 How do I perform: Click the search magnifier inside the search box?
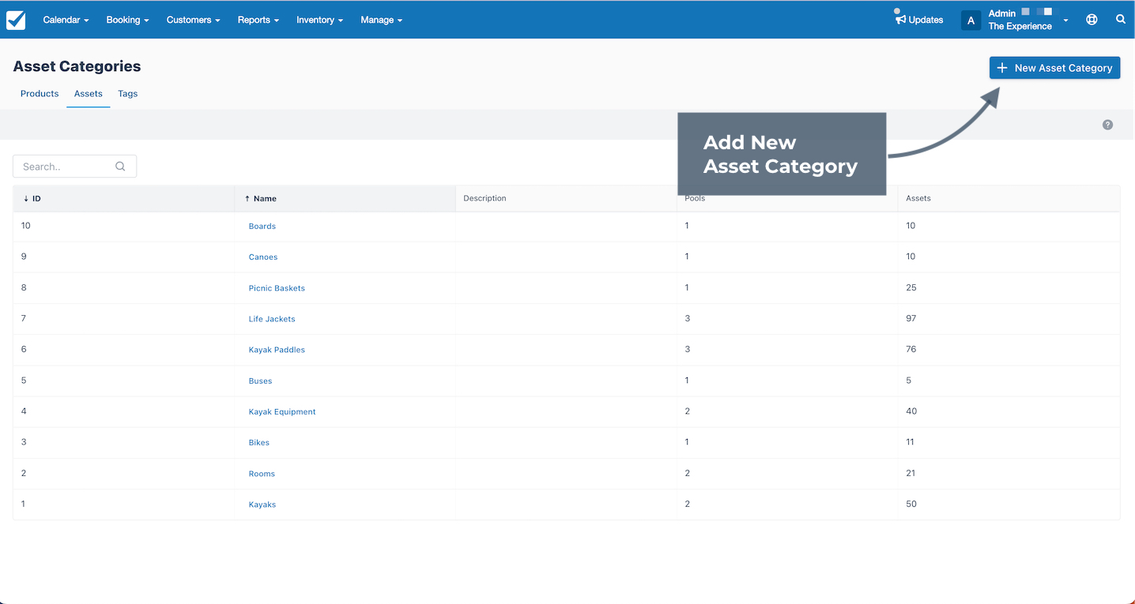120,167
